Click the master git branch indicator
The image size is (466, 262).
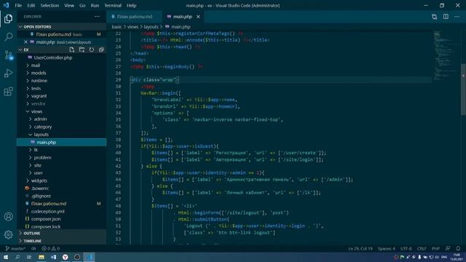click(16, 248)
